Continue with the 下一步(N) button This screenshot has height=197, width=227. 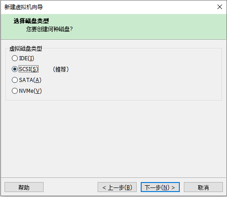pyautogui.click(x=160, y=187)
